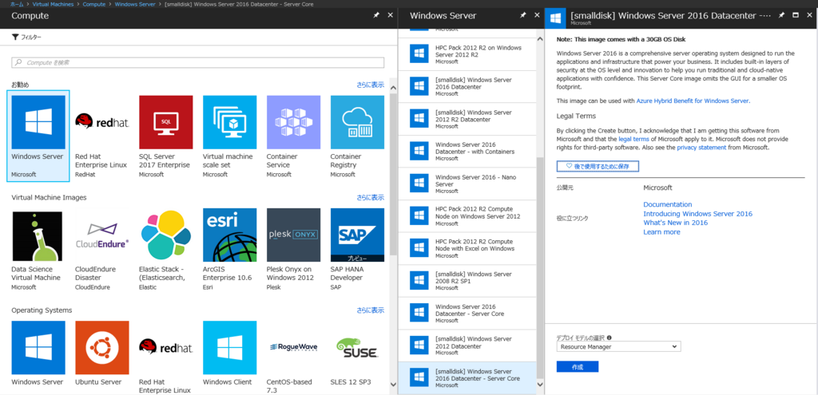Show more items in the recommended section
Image resolution: width=818 pixels, height=395 pixels.
371,85
